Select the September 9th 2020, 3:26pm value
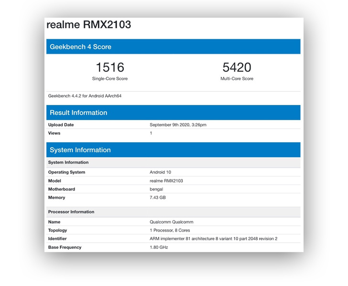This screenshot has width=348, height=286. (178, 124)
